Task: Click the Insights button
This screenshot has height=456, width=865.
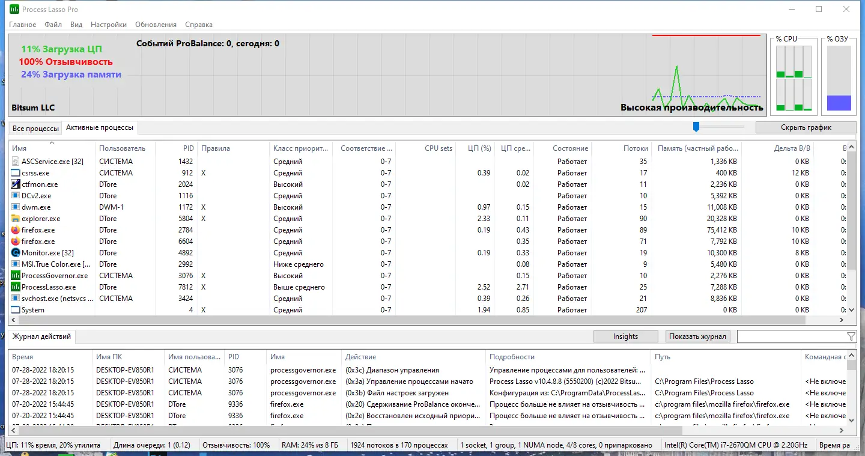Action: coord(625,336)
